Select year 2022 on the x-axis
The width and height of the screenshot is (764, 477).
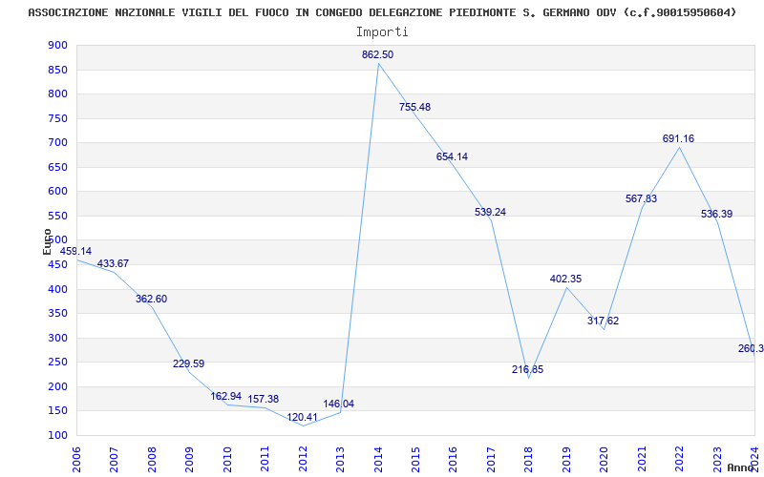click(x=679, y=459)
